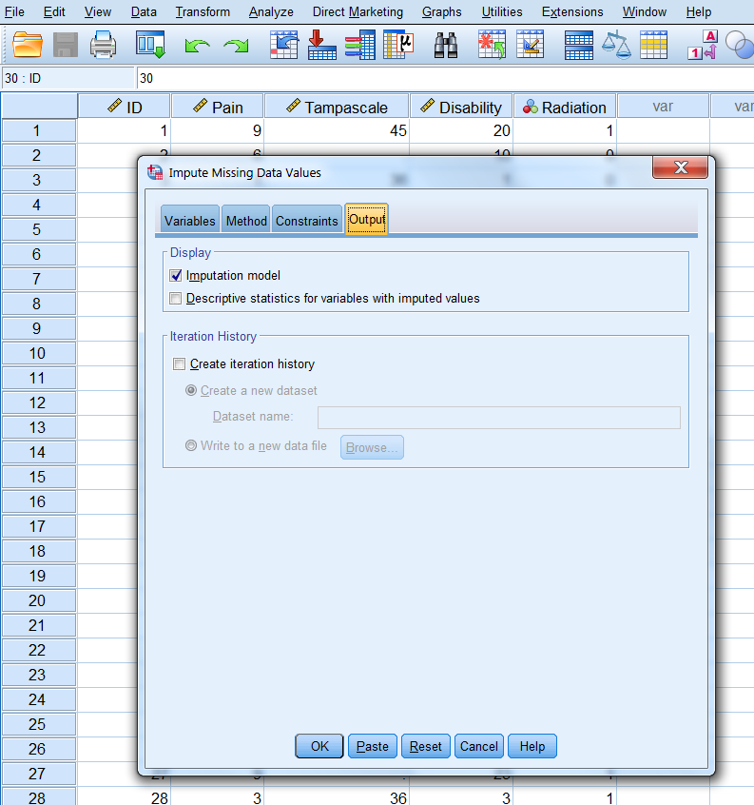This screenshot has width=754, height=805.
Task: Click the Dataset name input field
Action: pyautogui.click(x=498, y=418)
